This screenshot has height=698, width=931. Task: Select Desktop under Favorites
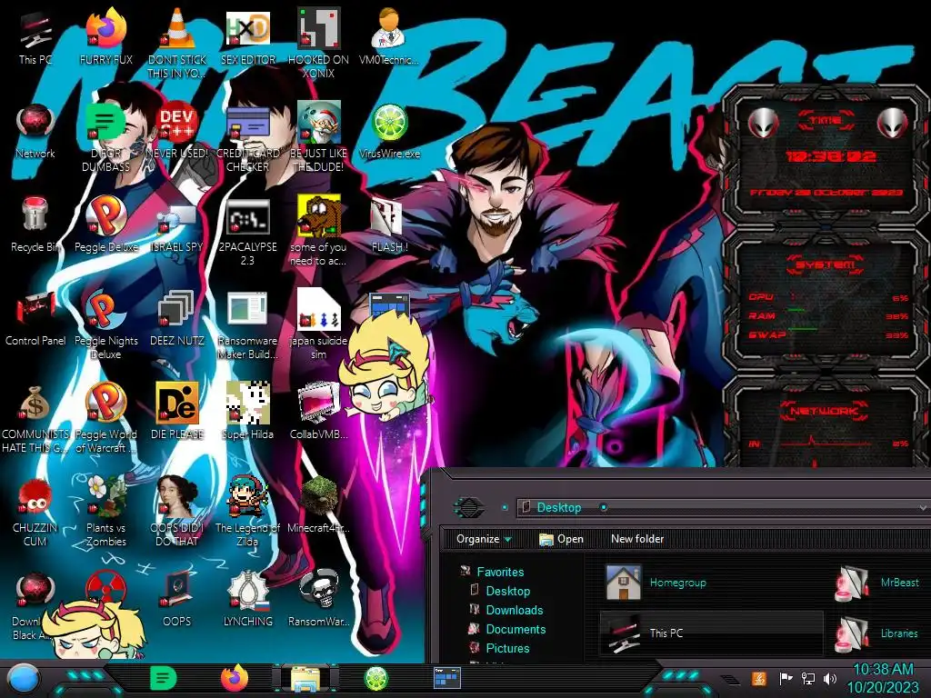click(501, 591)
